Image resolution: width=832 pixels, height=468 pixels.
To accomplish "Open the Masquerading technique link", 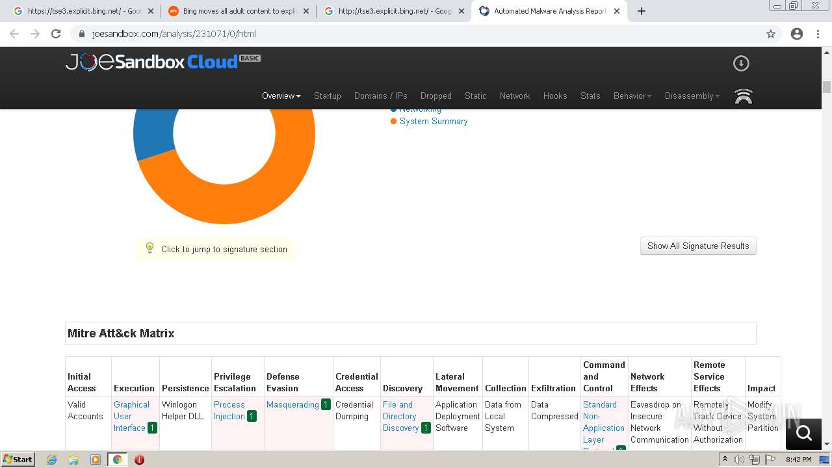I will point(292,404).
